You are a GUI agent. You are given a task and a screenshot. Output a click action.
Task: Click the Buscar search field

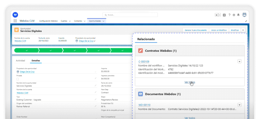(130, 15)
